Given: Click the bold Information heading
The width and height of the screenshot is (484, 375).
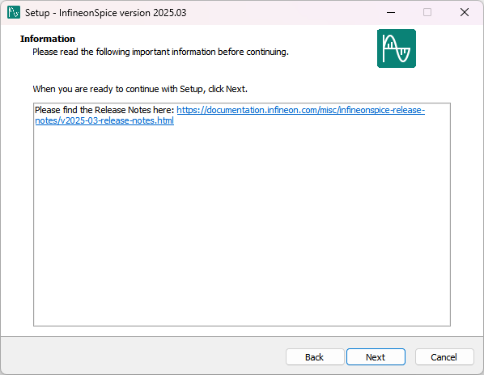Looking at the screenshot, I should click(48, 39).
